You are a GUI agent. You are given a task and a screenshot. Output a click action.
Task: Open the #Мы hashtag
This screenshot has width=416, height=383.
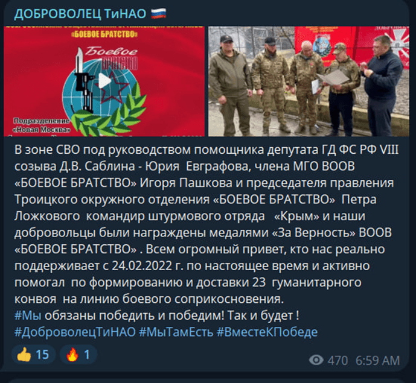[x=28, y=315]
